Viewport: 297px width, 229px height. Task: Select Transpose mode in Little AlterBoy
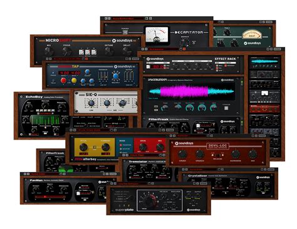[x=121, y=145]
